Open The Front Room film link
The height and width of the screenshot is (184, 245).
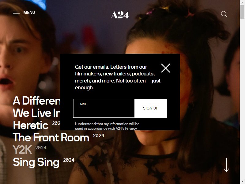pyautogui.click(x=51, y=137)
